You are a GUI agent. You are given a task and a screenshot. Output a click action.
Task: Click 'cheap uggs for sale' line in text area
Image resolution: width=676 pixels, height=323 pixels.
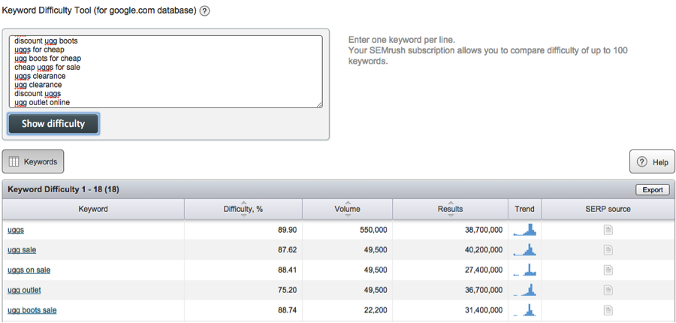tap(47, 68)
